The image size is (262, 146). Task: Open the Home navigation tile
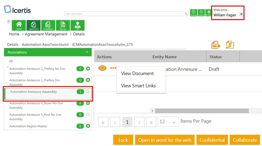[x=19, y=25]
